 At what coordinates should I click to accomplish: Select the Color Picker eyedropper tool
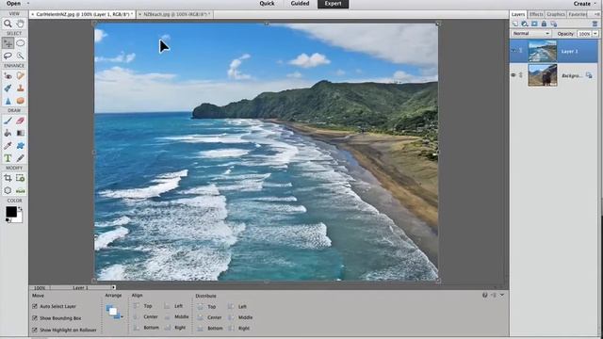[x=8, y=146]
